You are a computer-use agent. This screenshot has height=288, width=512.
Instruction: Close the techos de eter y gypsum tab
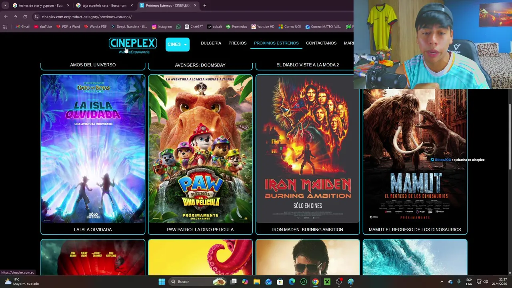[x=68, y=6]
